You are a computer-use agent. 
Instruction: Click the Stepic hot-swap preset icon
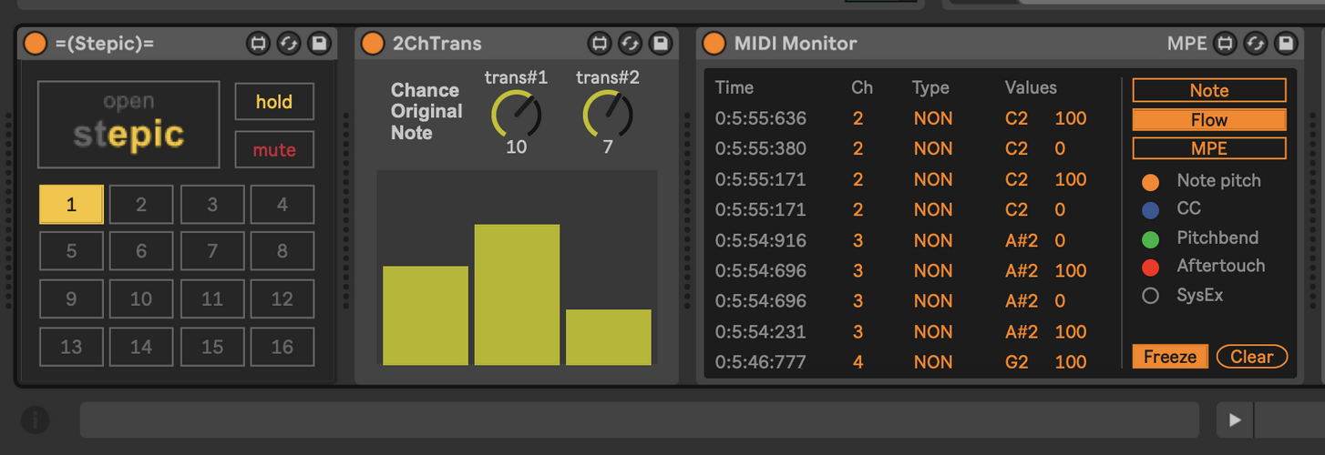tap(288, 43)
